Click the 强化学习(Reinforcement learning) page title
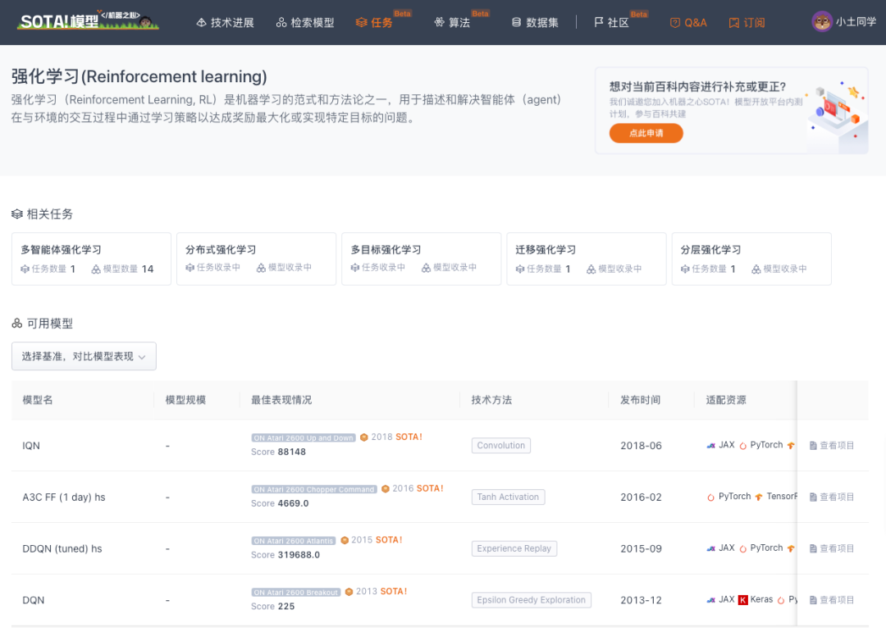This screenshot has width=886, height=628. coord(139,76)
